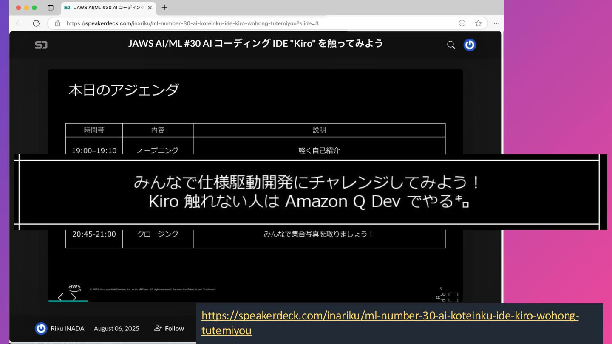Follow the author with Follow button
This screenshot has width=612, height=344.
click(x=169, y=328)
